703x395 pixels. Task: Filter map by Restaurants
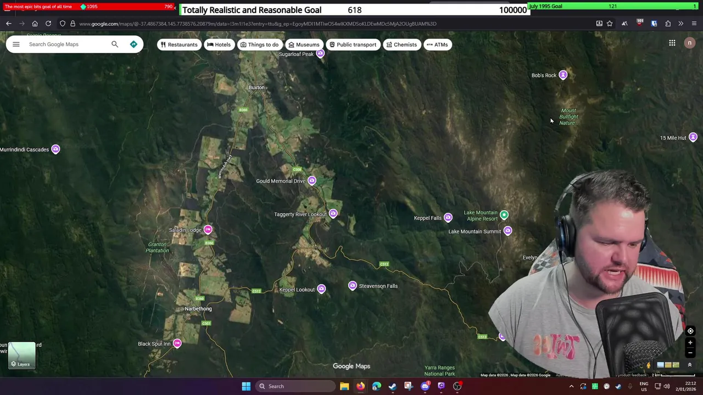point(179,44)
